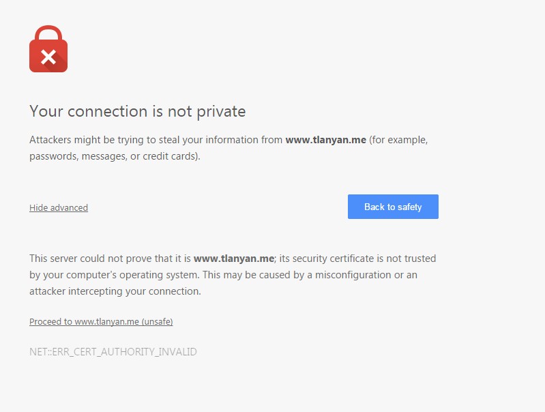The height and width of the screenshot is (412, 545).
Task: Click the heading Your connection is not private
Action: pyautogui.click(x=137, y=111)
